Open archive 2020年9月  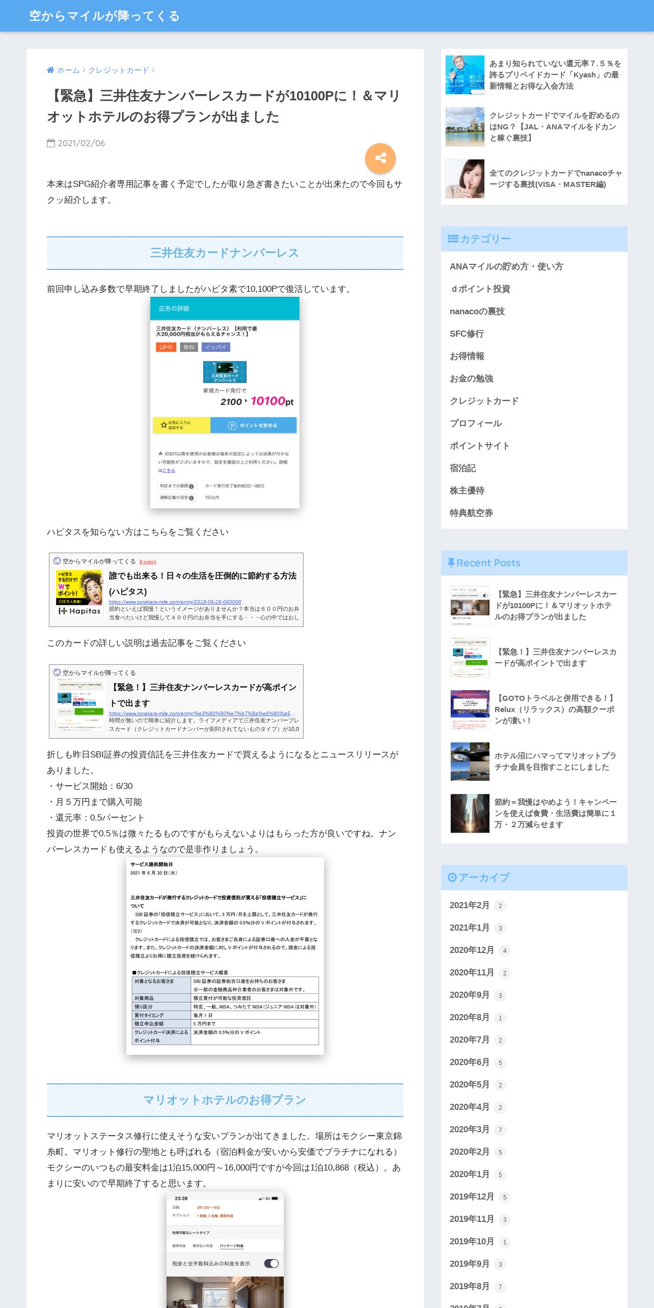pyautogui.click(x=469, y=995)
